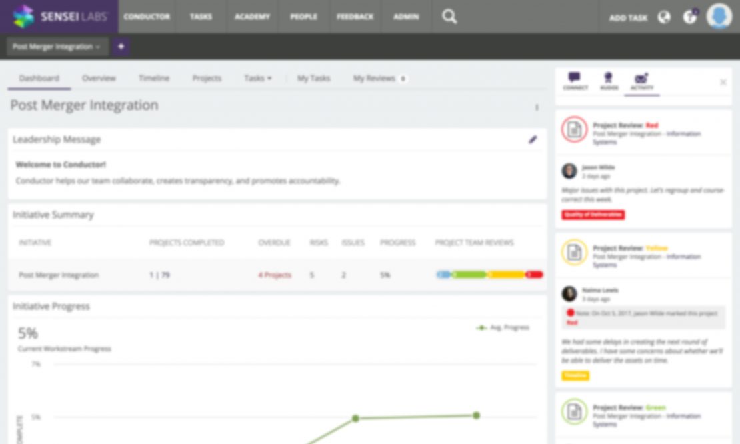Click the last chart data point
This screenshot has height=444, width=740.
coord(476,416)
